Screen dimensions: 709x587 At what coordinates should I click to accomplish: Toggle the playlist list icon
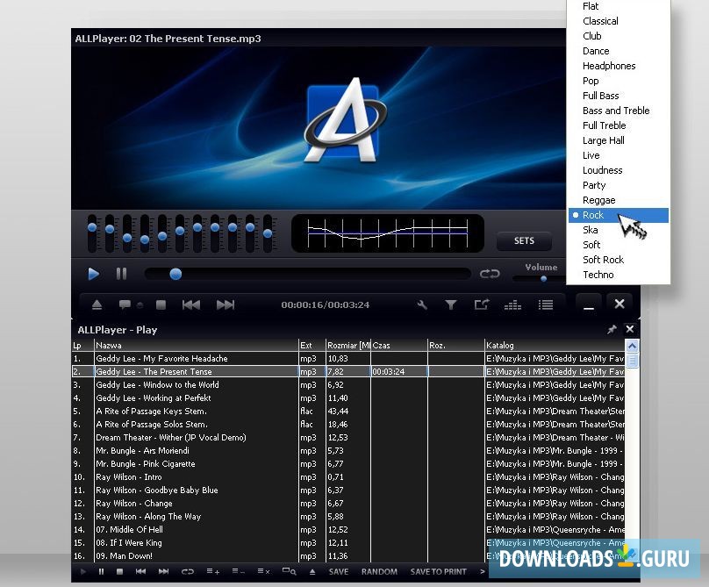pos(546,304)
